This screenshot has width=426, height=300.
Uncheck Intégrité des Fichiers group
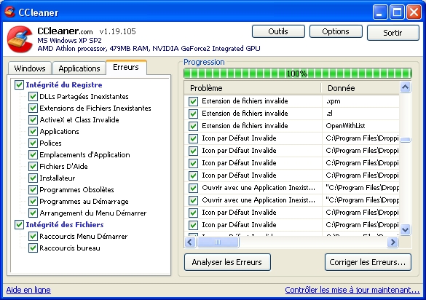(19, 225)
